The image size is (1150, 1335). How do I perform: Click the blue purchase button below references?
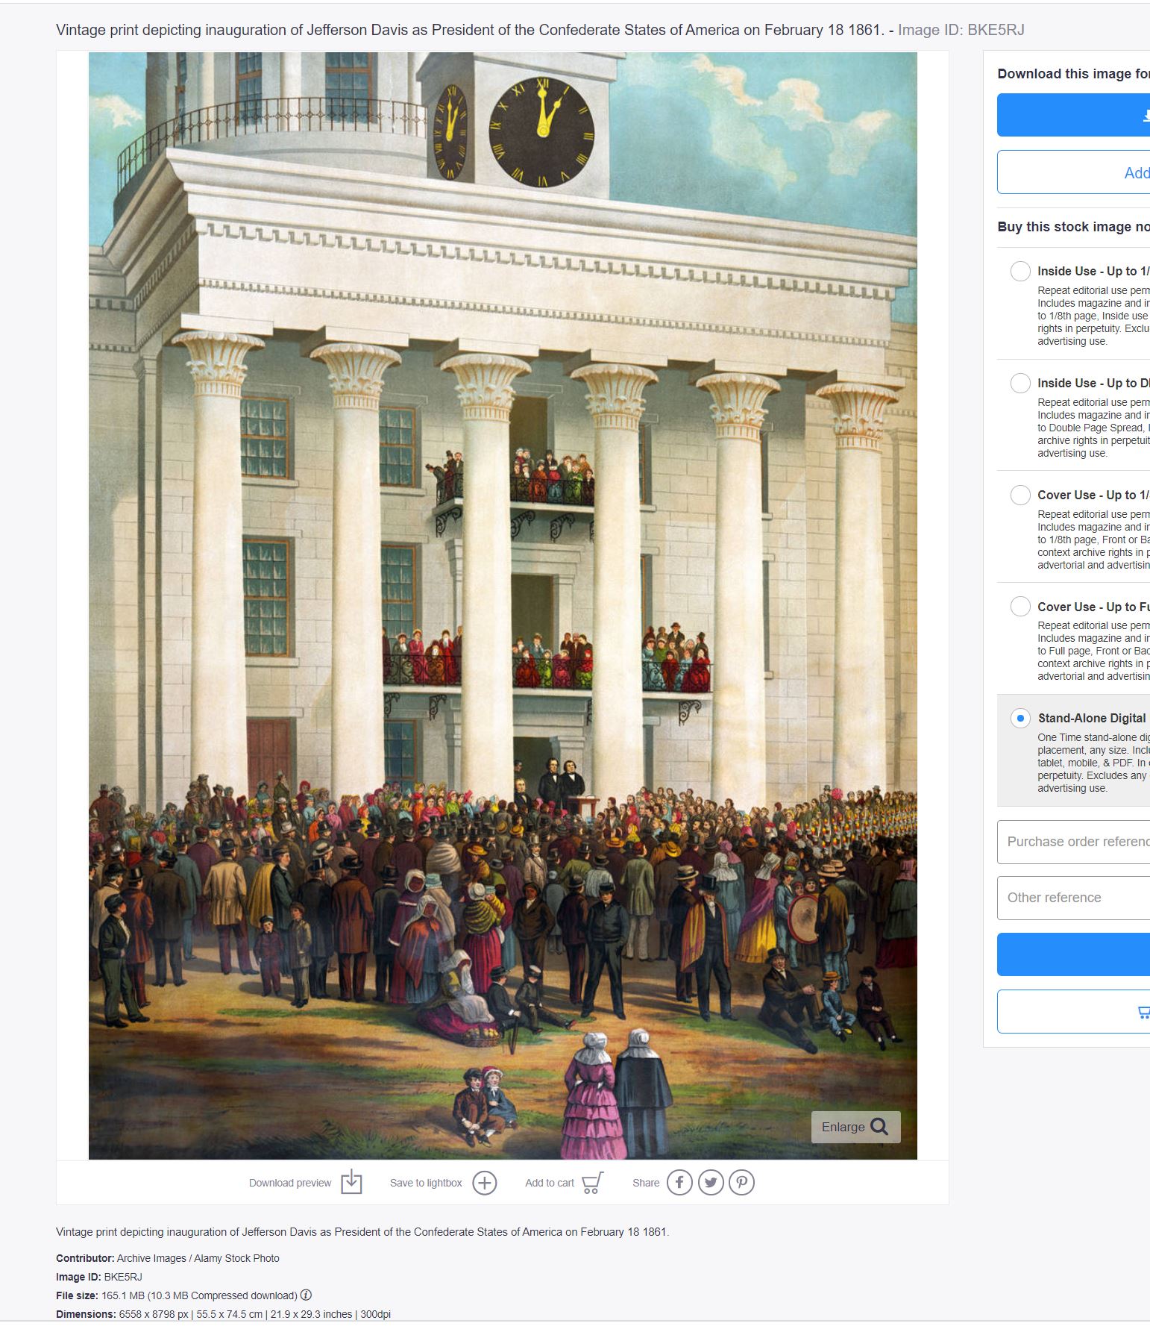tap(1073, 954)
